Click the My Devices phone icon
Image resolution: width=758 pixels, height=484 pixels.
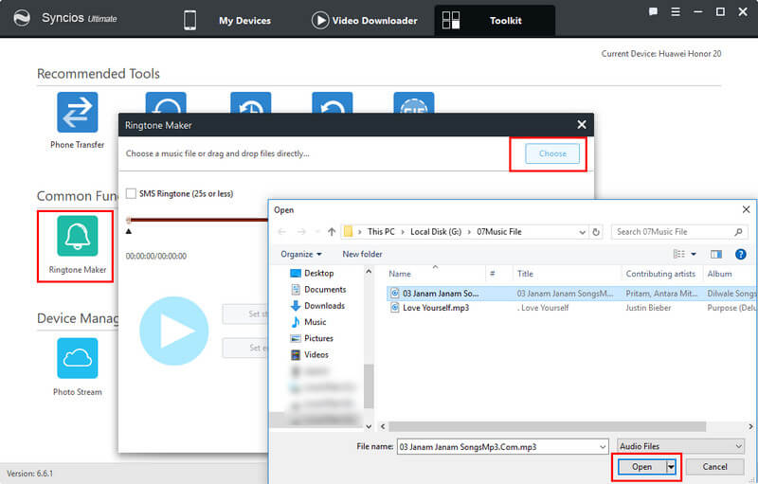[190, 20]
